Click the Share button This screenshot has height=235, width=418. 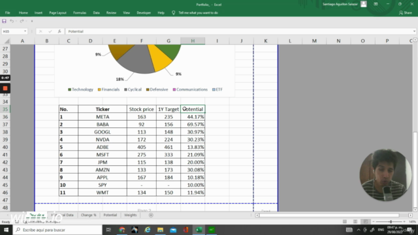[406, 12]
